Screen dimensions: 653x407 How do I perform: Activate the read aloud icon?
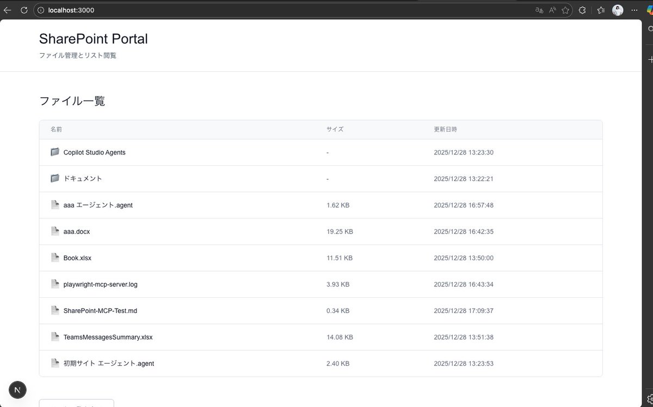coord(552,10)
